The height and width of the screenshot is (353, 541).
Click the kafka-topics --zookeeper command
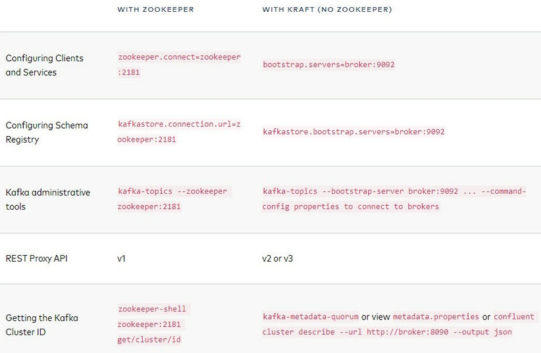click(x=174, y=199)
